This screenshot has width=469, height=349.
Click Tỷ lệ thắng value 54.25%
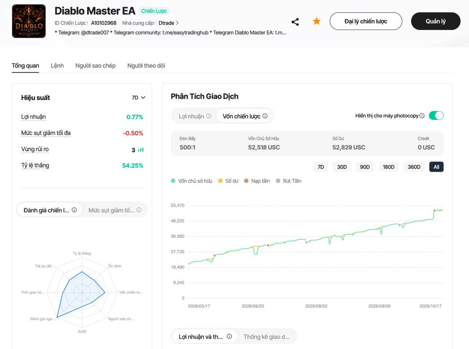(132, 166)
